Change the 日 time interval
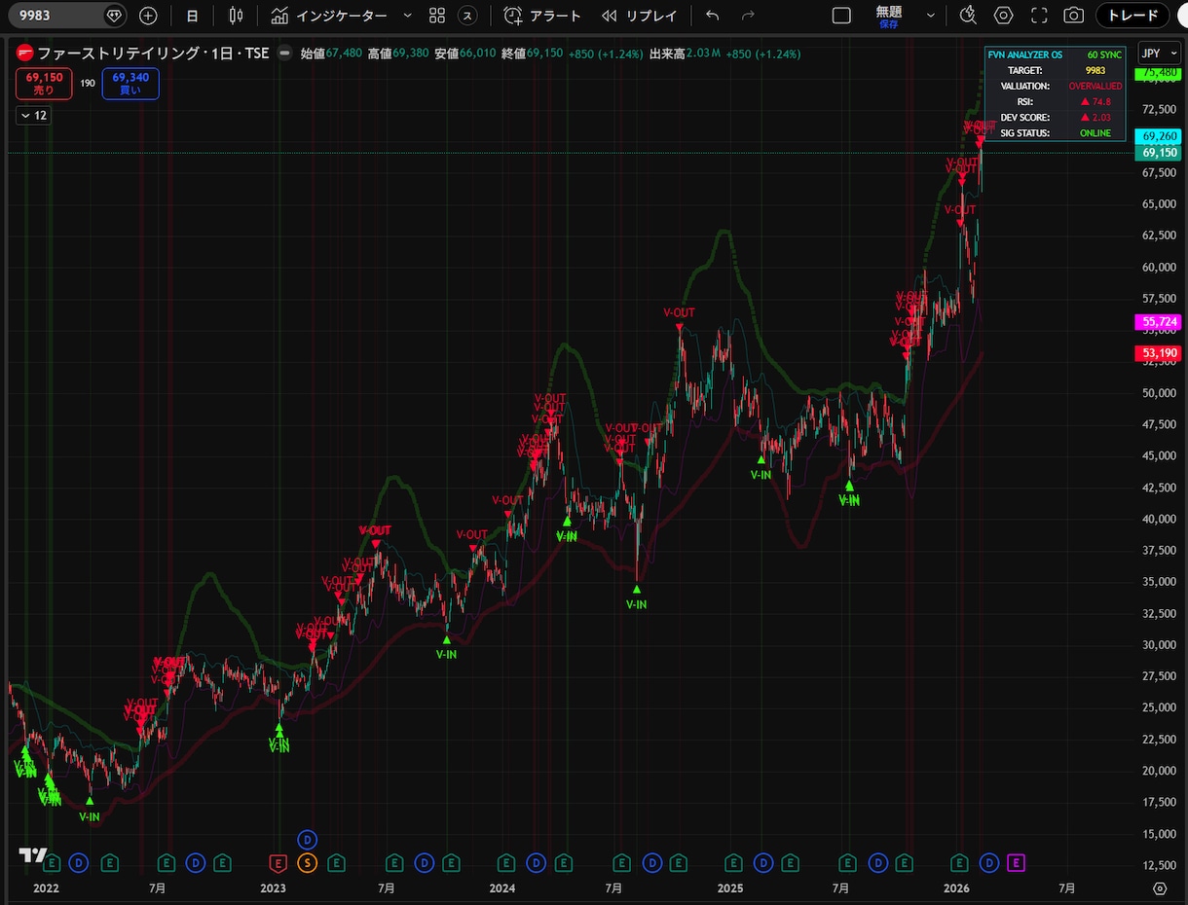The width and height of the screenshot is (1188, 905). pos(192,16)
